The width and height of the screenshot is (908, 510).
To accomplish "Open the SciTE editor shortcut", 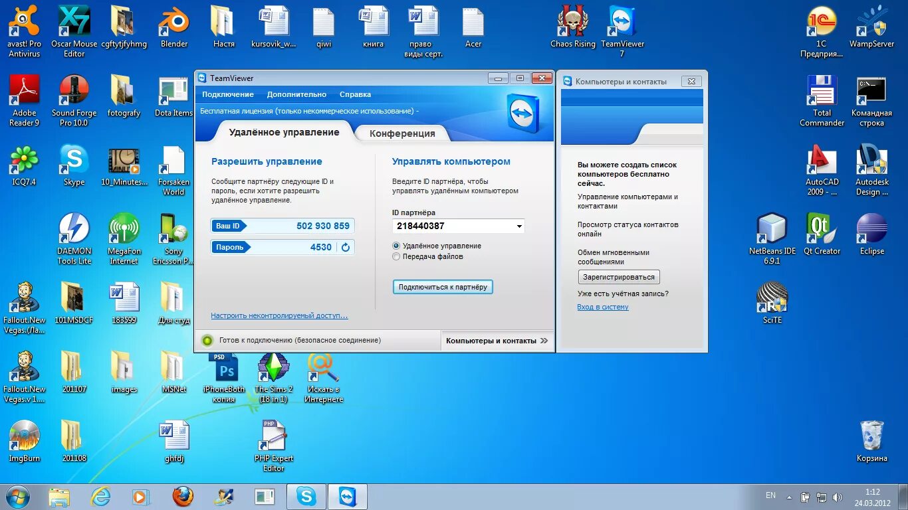I will 772,303.
